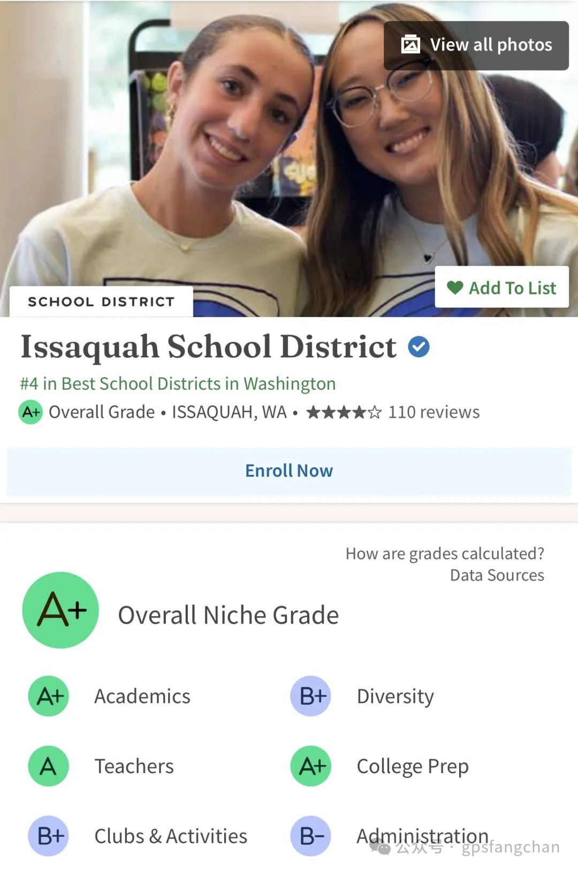The image size is (578, 870).
Task: Click the green heart icon
Action: [x=455, y=288]
